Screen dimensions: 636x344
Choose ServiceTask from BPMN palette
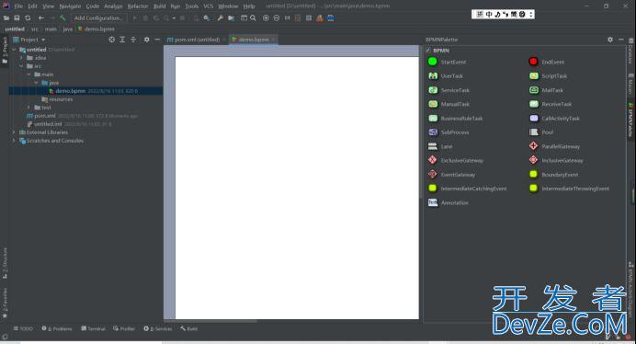point(449,90)
